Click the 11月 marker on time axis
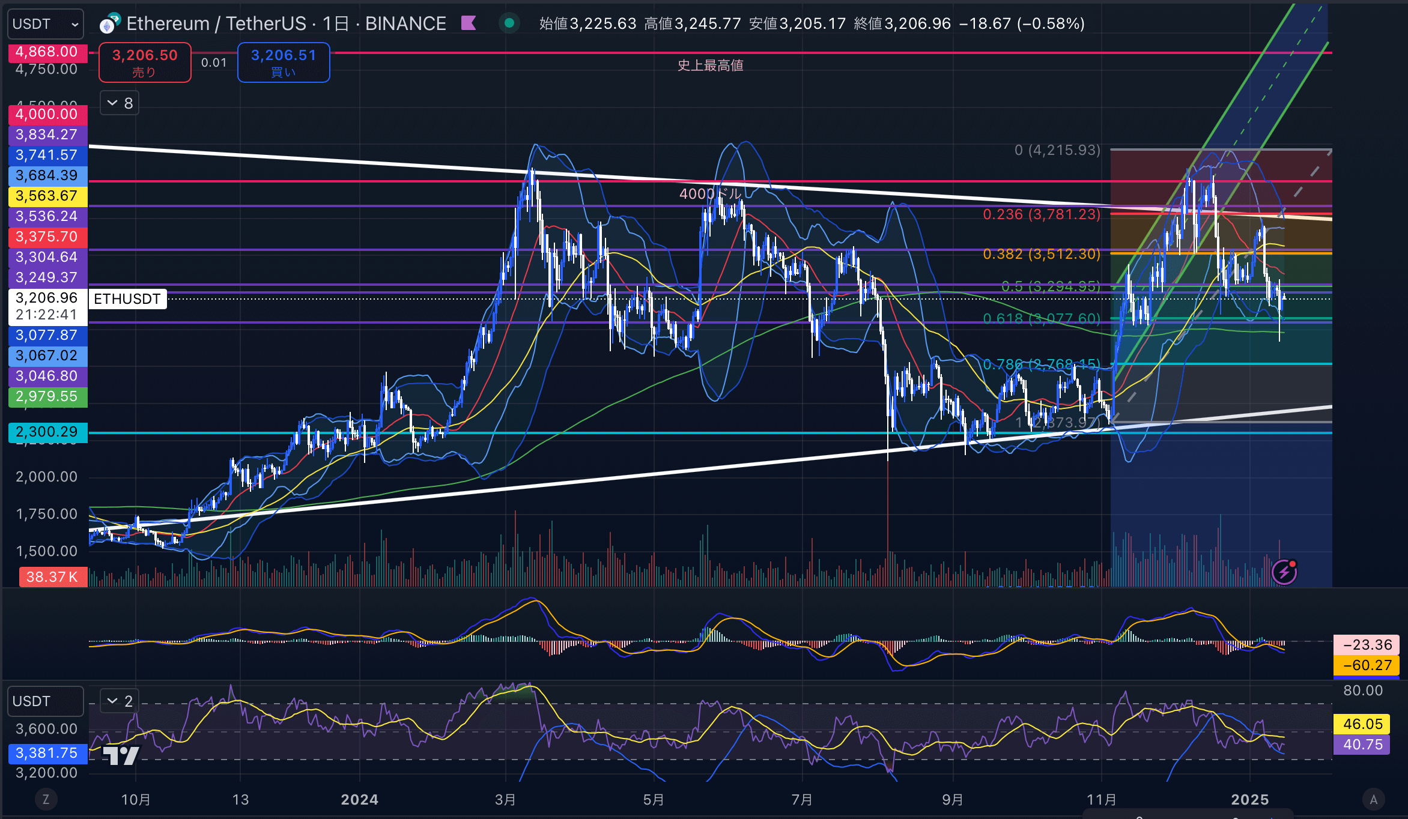The image size is (1408, 819). point(1102,800)
